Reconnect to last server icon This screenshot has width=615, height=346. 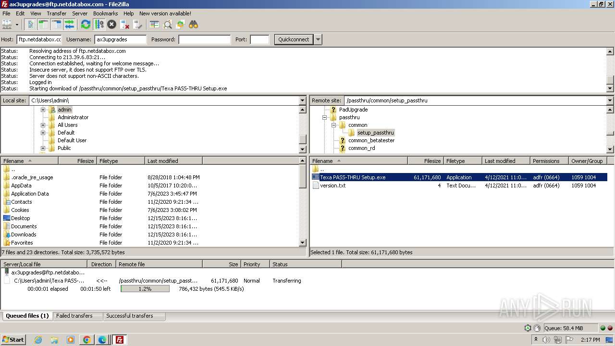tap(138, 25)
